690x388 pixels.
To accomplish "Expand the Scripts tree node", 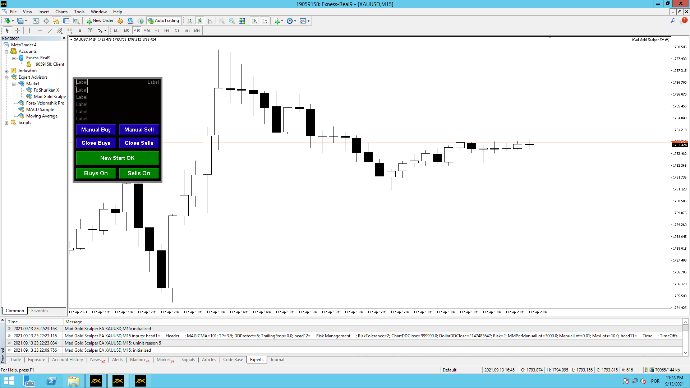I will click(x=6, y=123).
